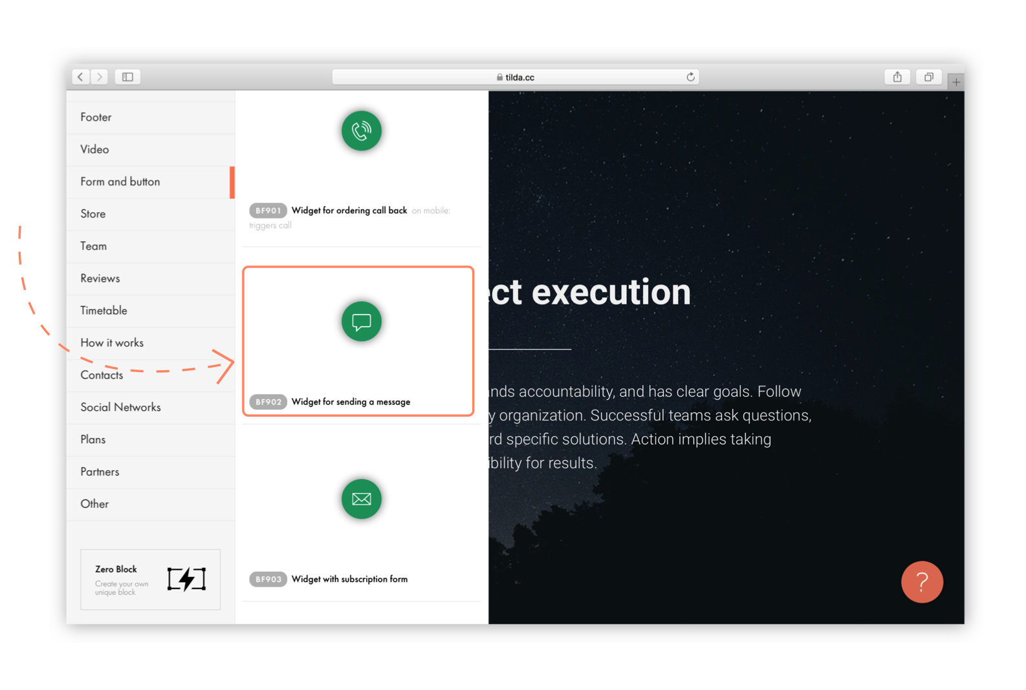Viewport: 1026px width, 690px height.
Task: Click the browser back arrow
Action: coord(80,77)
